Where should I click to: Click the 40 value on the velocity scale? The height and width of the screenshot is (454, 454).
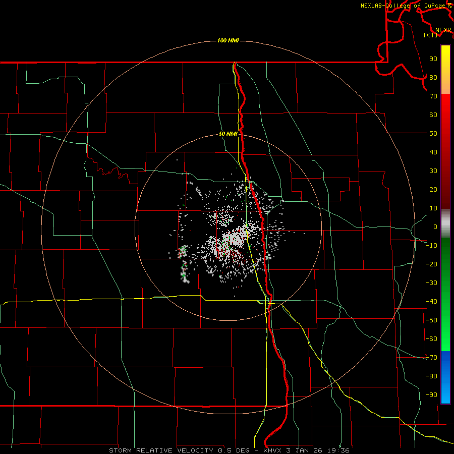pyautogui.click(x=433, y=152)
